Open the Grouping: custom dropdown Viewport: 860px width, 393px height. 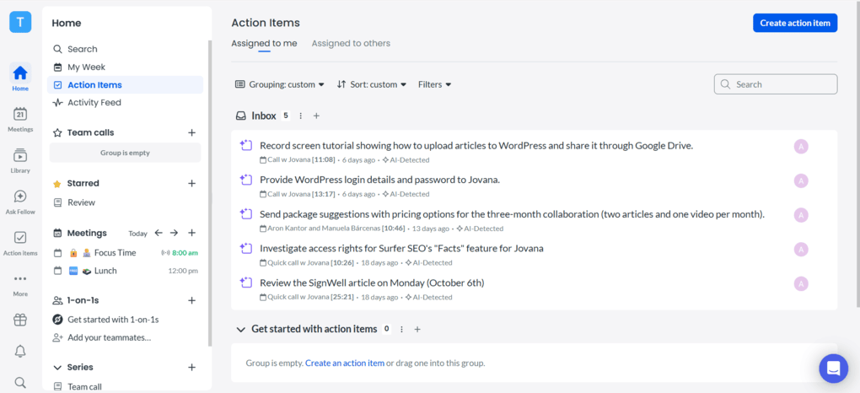click(279, 84)
